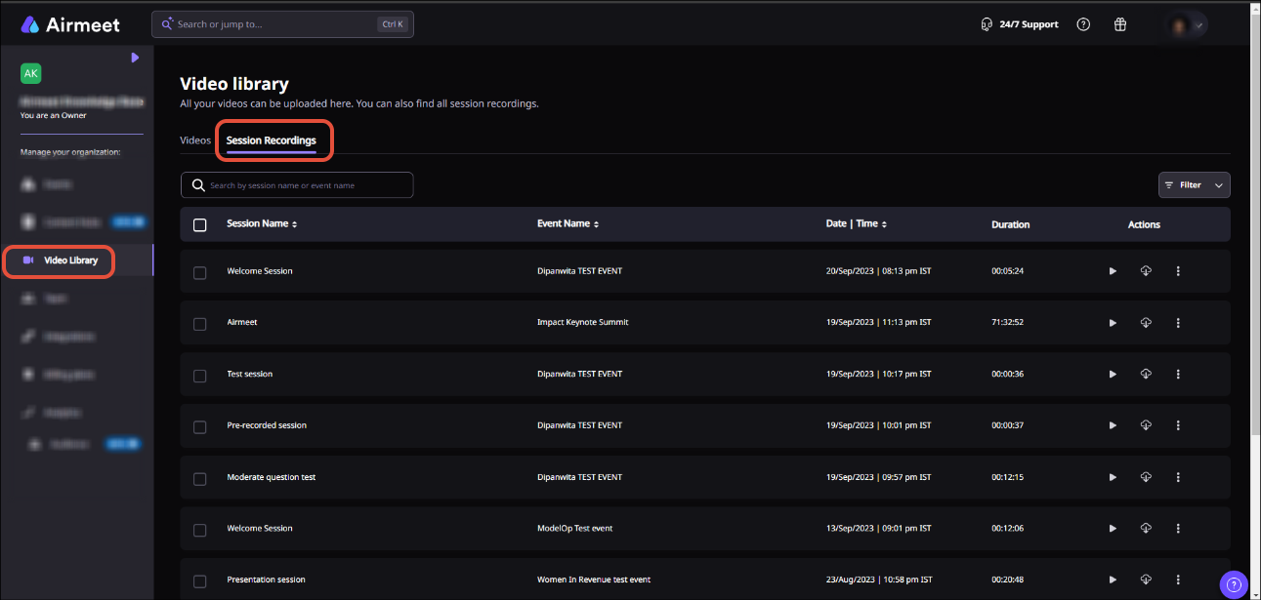
Task: Open more options for ModelOp Test event row
Action: coord(1178,529)
